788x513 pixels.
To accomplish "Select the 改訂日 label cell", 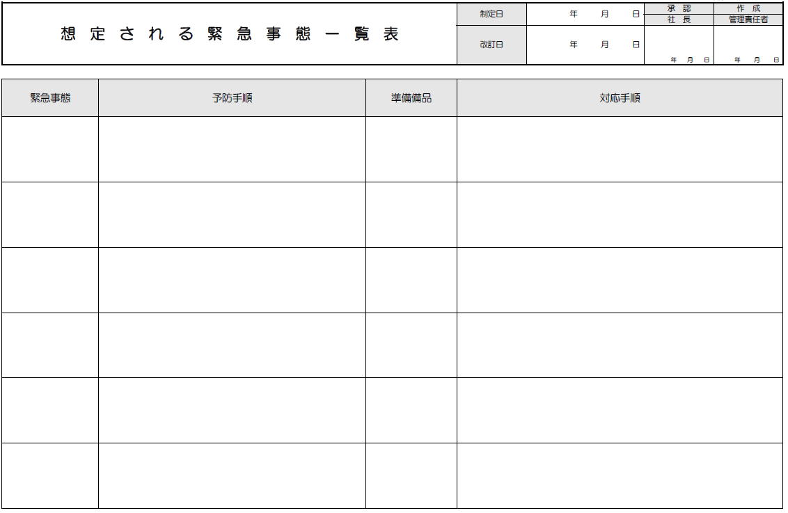I will pos(491,45).
